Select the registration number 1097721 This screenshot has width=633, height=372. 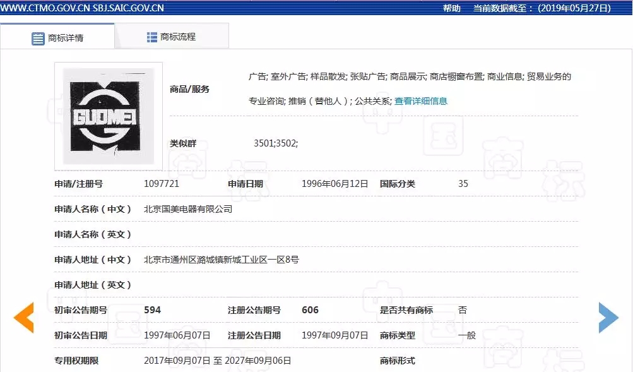(162, 184)
